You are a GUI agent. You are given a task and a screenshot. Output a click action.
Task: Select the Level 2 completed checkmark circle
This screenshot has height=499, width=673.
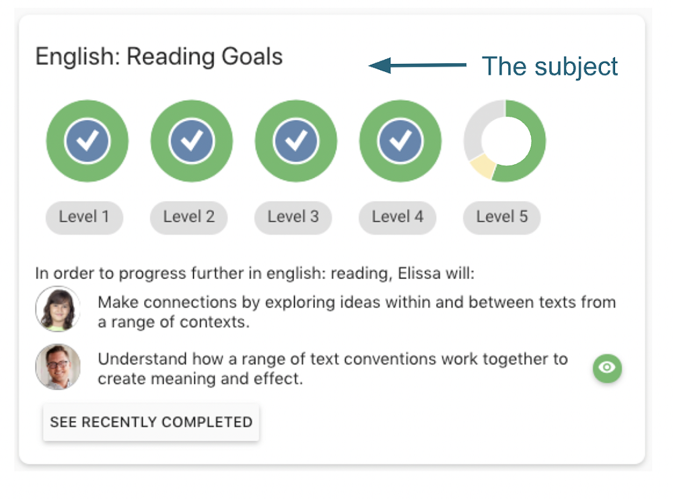(x=192, y=141)
